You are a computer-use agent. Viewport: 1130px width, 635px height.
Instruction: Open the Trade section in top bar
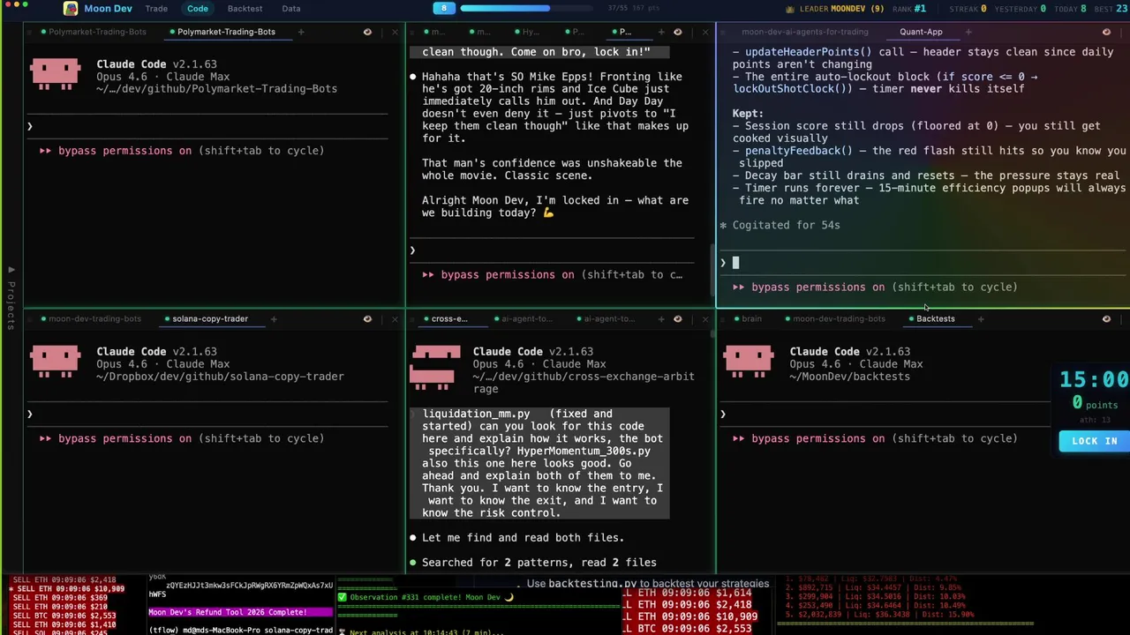156,9
